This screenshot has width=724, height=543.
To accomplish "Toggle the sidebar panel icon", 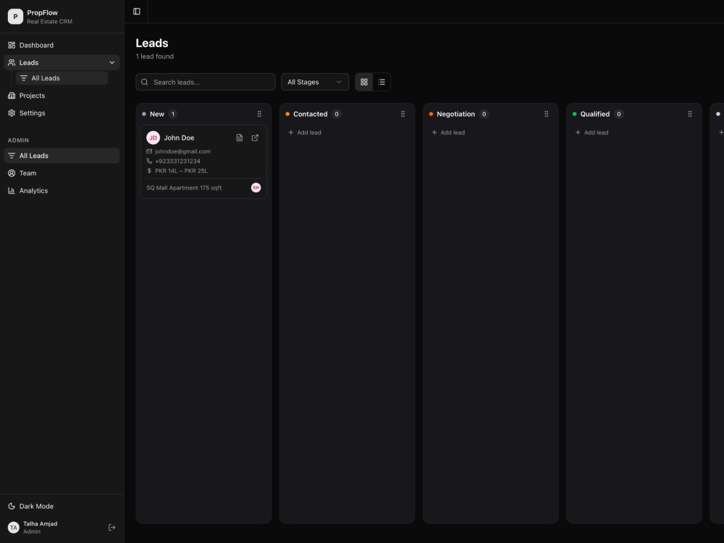I will pyautogui.click(x=137, y=11).
